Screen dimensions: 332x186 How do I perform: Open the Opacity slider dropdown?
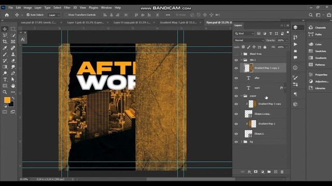(x=287, y=40)
